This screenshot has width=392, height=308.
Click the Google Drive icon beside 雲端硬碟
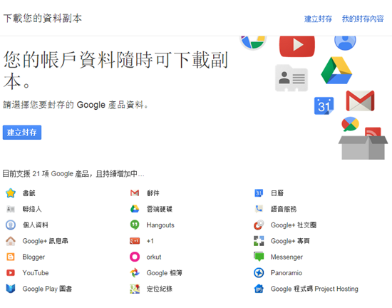point(135,209)
